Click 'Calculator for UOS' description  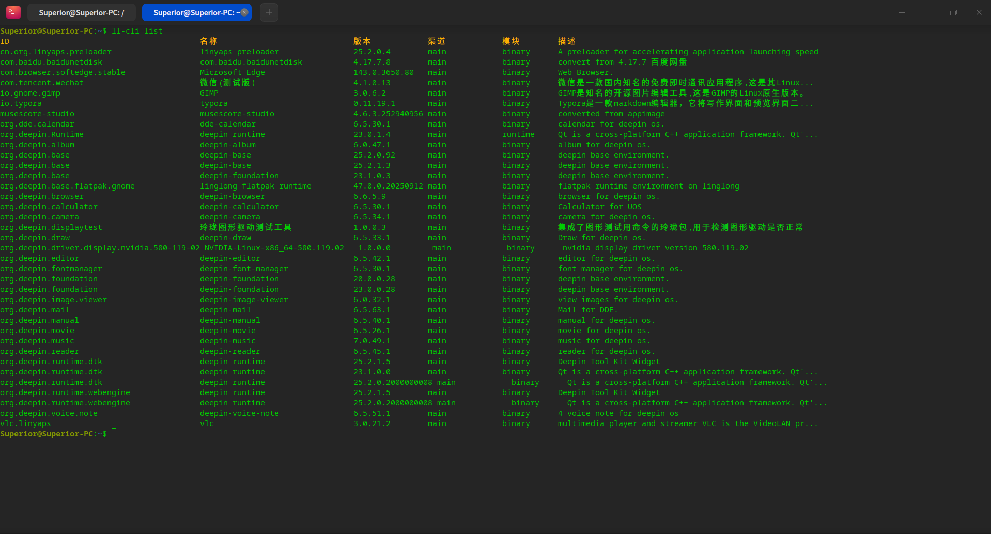600,207
